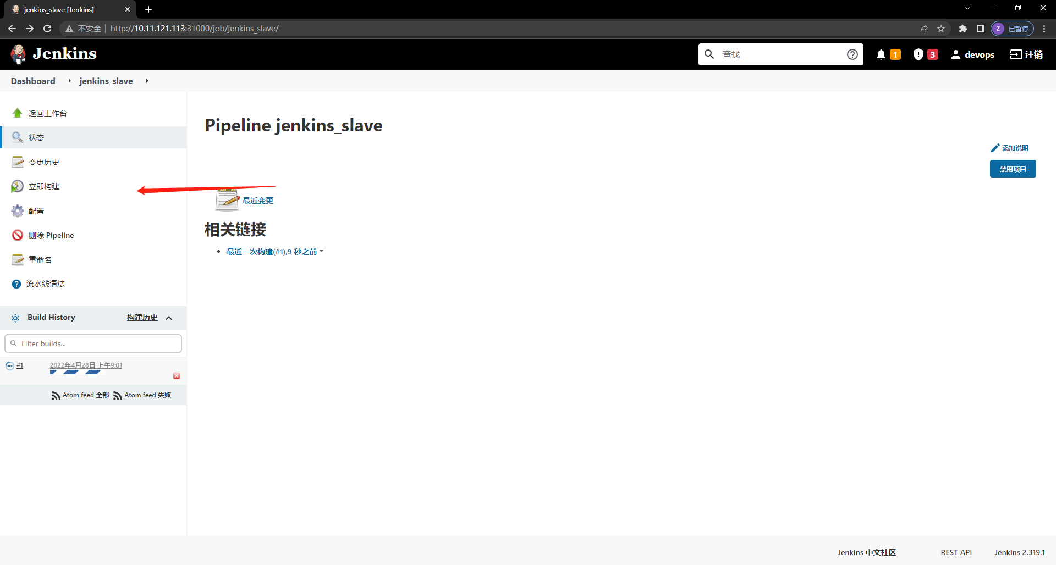Collapse the Build History panel chevron
Screen dimensions: 1056x565
click(x=169, y=318)
